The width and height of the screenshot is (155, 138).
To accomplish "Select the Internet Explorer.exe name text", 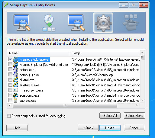I will [34, 59].
